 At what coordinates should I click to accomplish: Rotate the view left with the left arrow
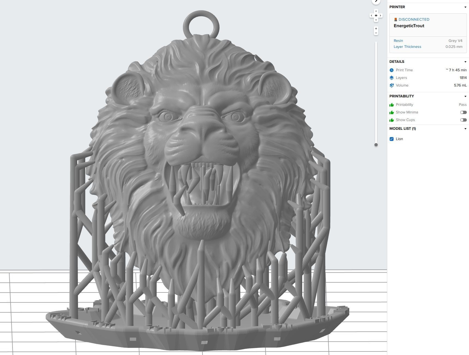click(x=371, y=16)
